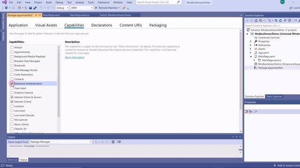Click the Search Solution Explorer field
Image resolution: width=300 pixels, height=168 pixels.
pos(272,26)
